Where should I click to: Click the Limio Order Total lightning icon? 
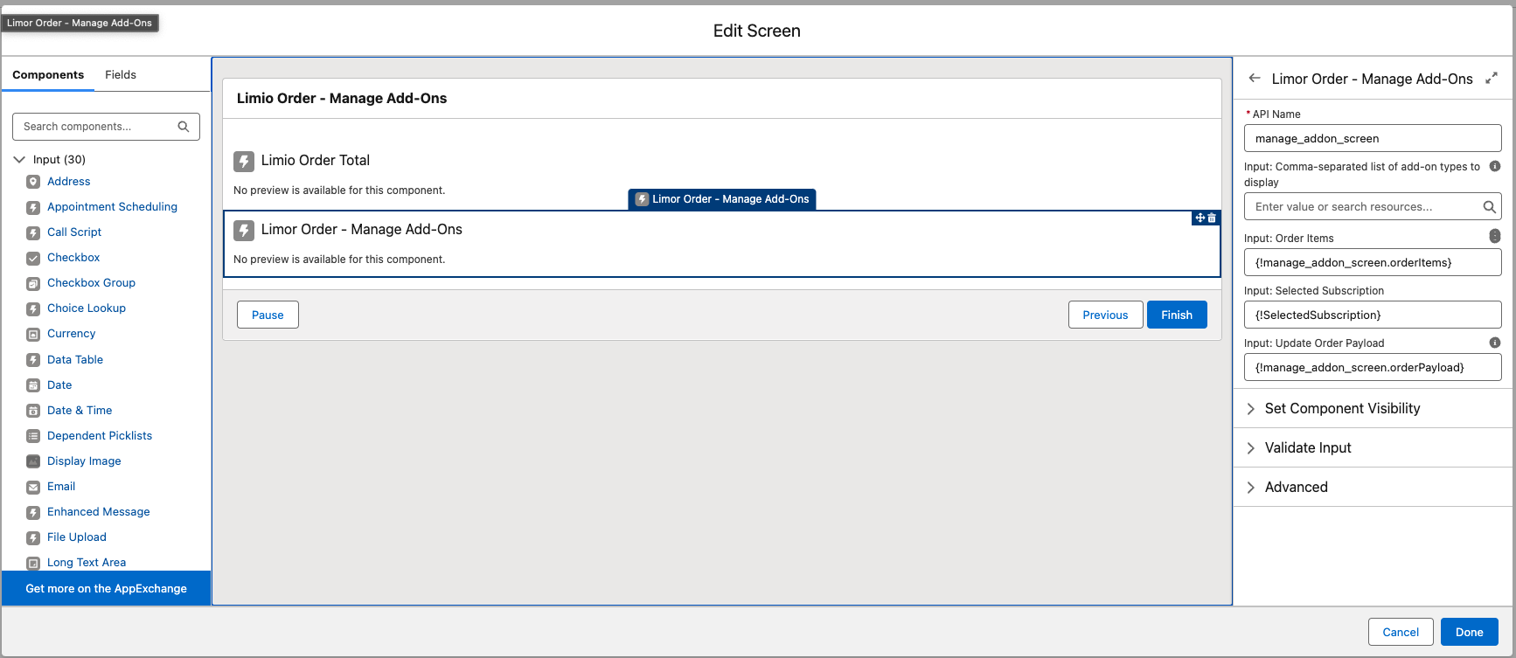point(244,161)
